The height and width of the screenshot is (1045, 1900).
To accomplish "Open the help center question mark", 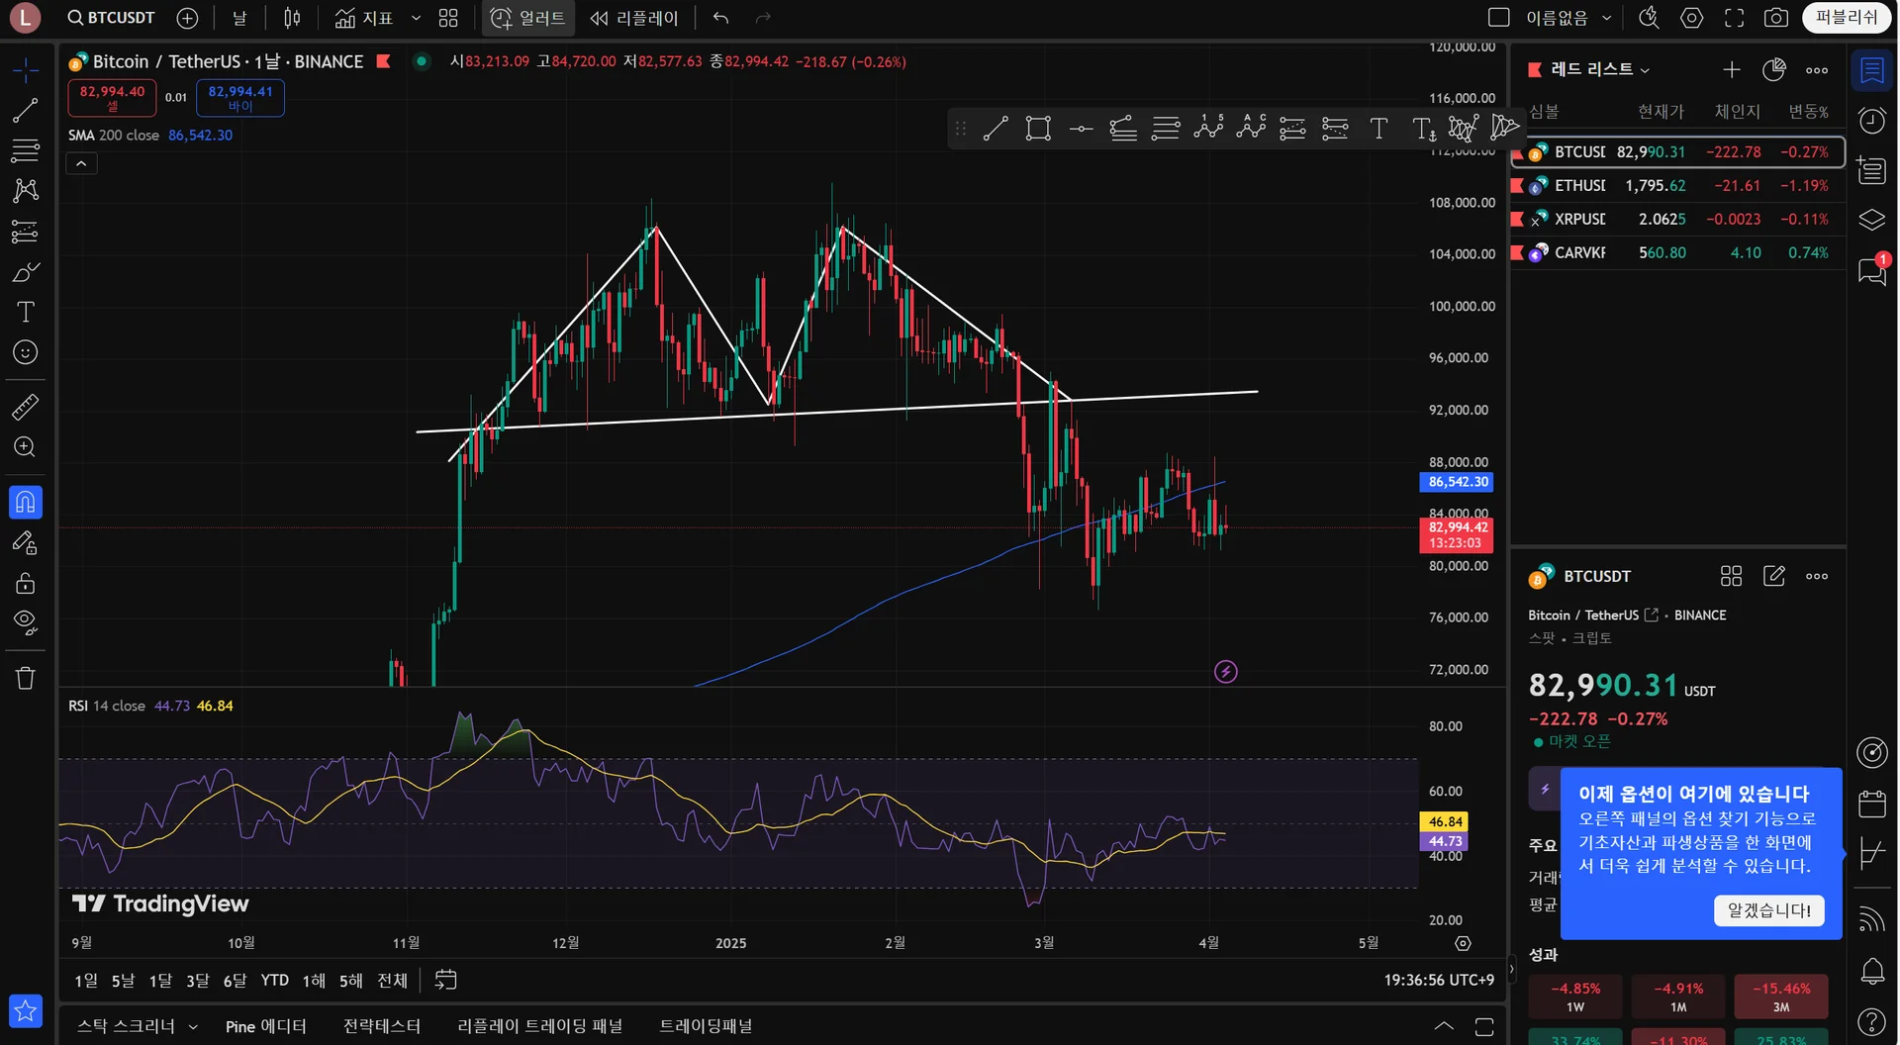I will click(1872, 1021).
